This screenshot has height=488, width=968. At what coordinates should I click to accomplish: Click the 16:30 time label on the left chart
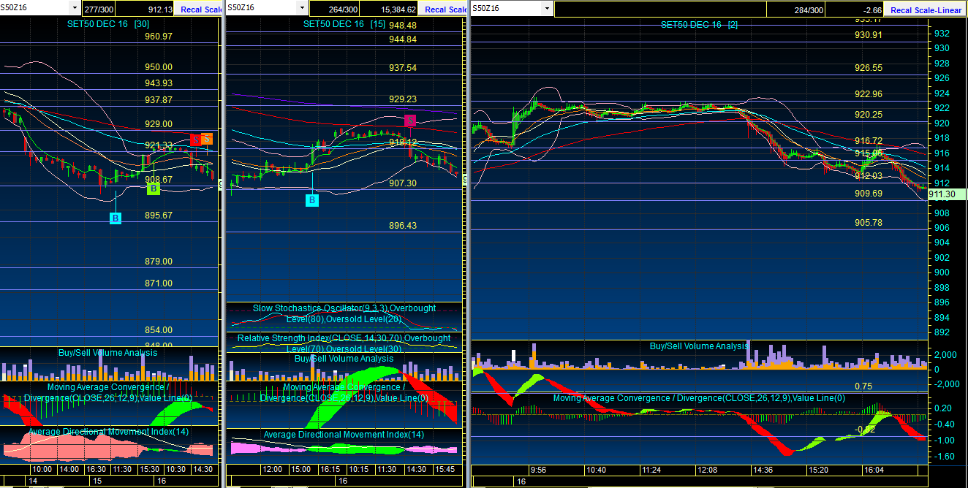pos(96,469)
